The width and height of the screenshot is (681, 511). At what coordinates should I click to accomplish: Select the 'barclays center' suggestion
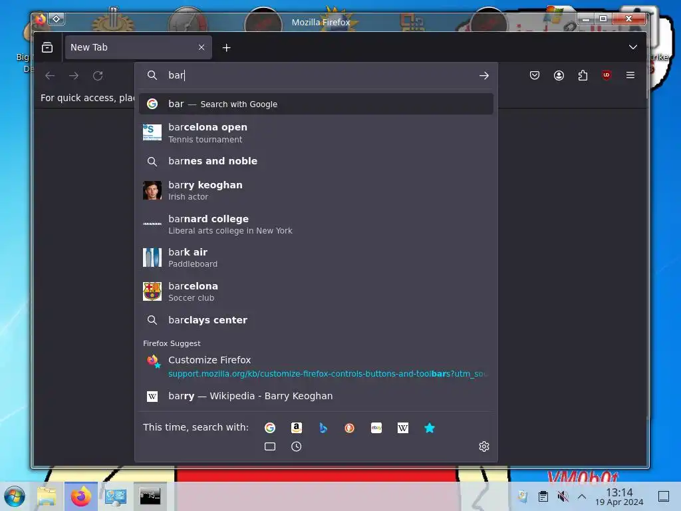tap(316, 320)
